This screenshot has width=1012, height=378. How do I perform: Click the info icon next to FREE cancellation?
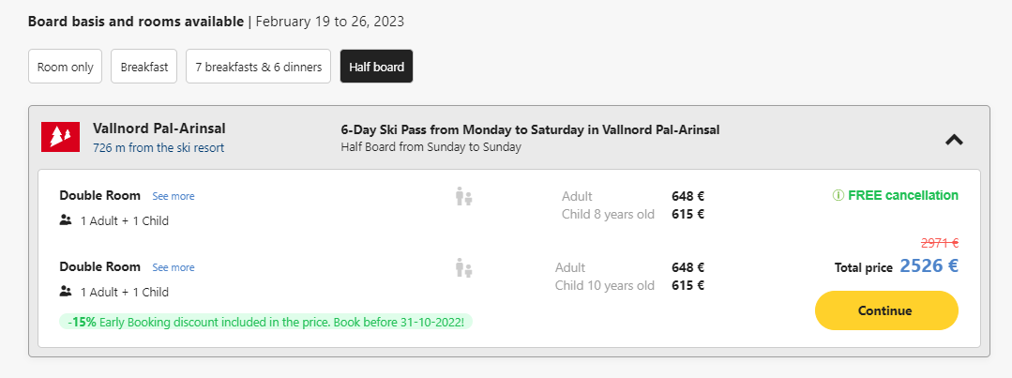tap(838, 195)
